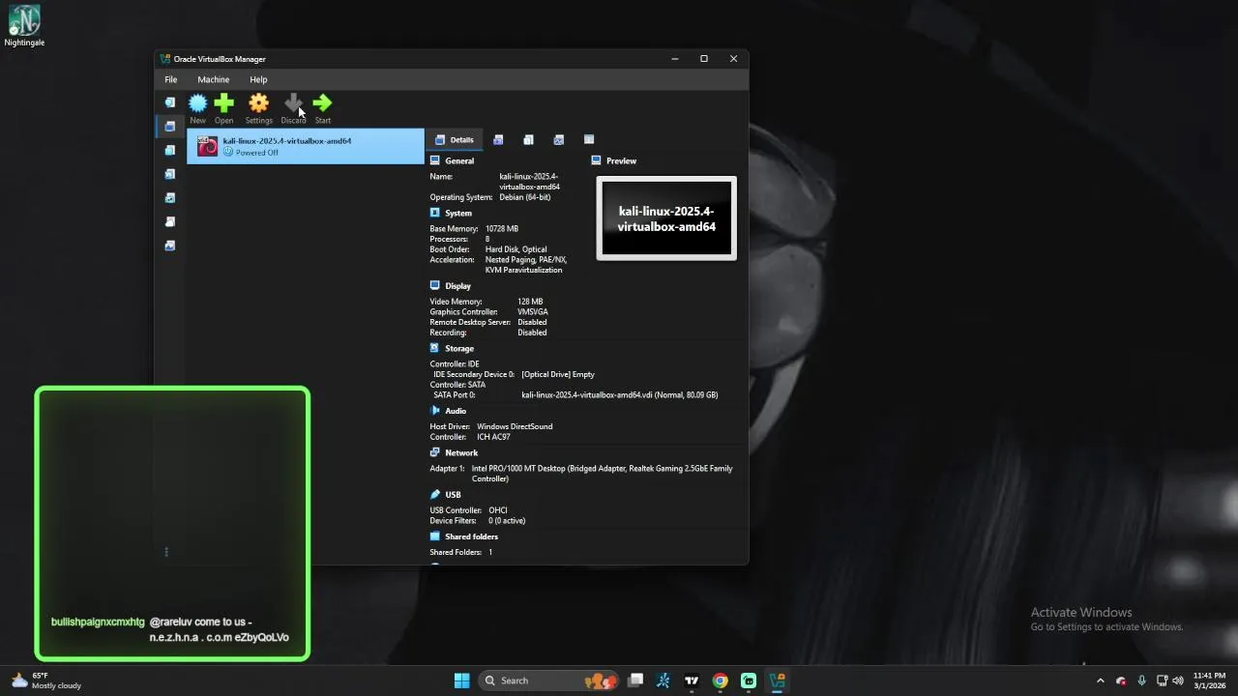Viewport: 1238px width, 696px height.
Task: Open the Network section header in details
Action: (461, 452)
